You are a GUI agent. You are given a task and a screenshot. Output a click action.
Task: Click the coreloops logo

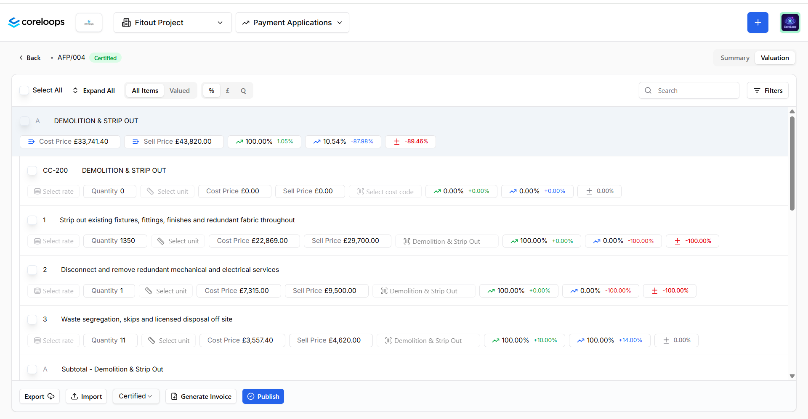tap(36, 22)
